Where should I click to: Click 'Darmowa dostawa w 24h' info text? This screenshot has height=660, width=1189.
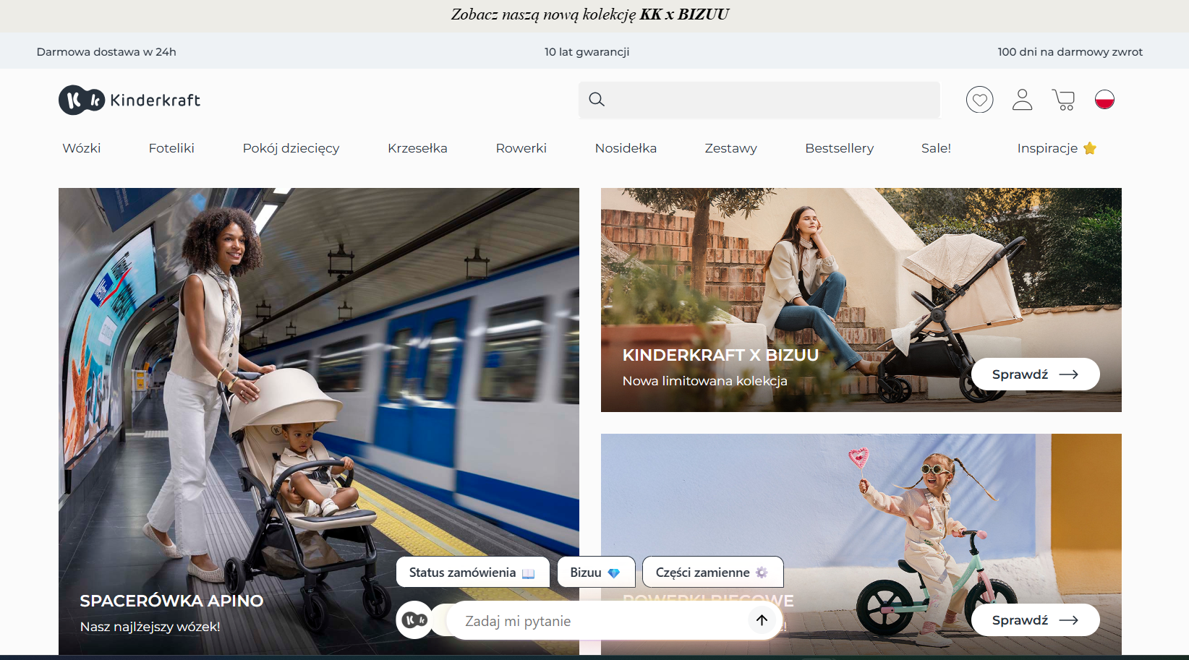pos(106,52)
